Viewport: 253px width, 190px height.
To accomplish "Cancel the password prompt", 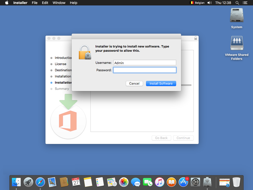I will pos(134,84).
